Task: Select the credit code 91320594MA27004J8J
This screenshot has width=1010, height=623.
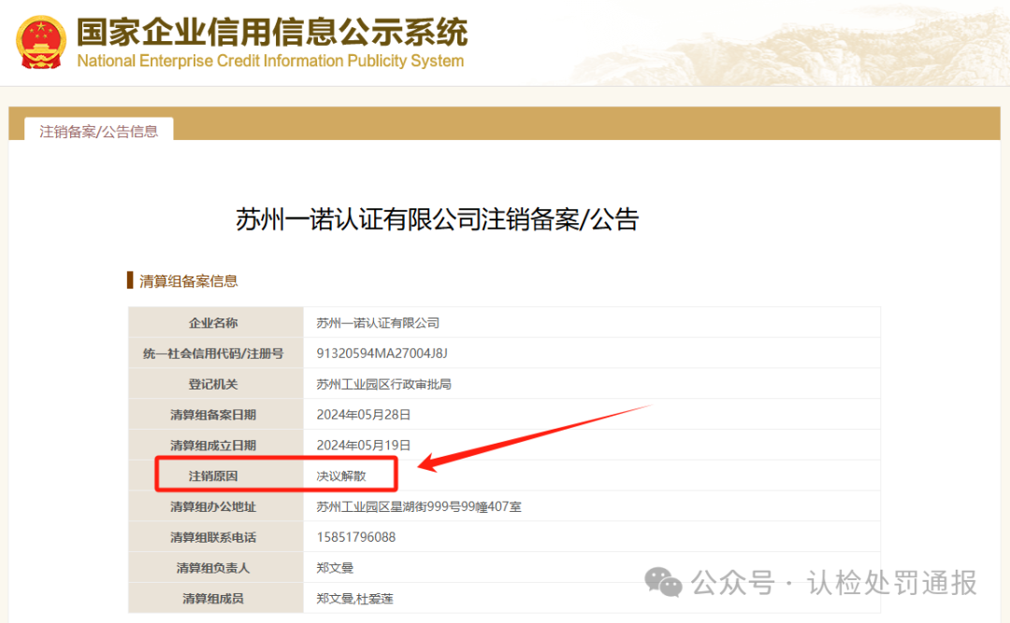Action: pyautogui.click(x=382, y=353)
